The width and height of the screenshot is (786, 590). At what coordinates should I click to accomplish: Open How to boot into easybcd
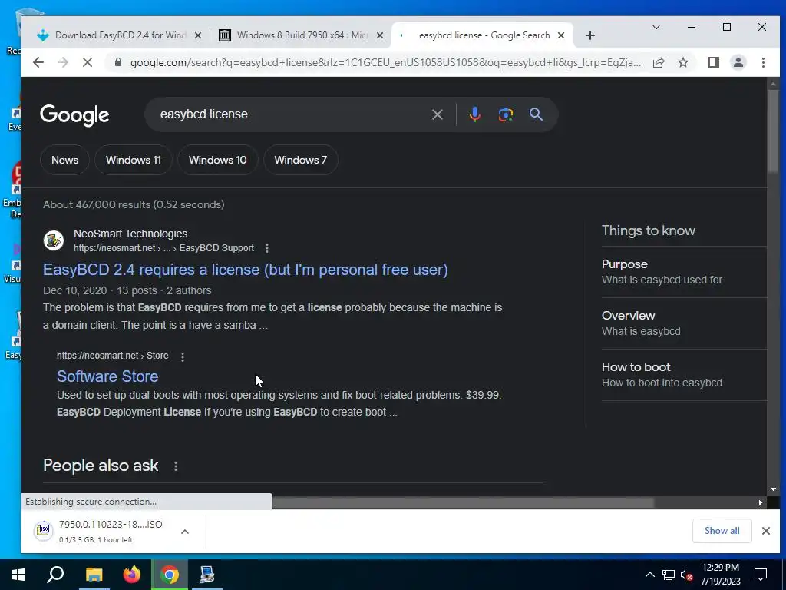(x=684, y=375)
